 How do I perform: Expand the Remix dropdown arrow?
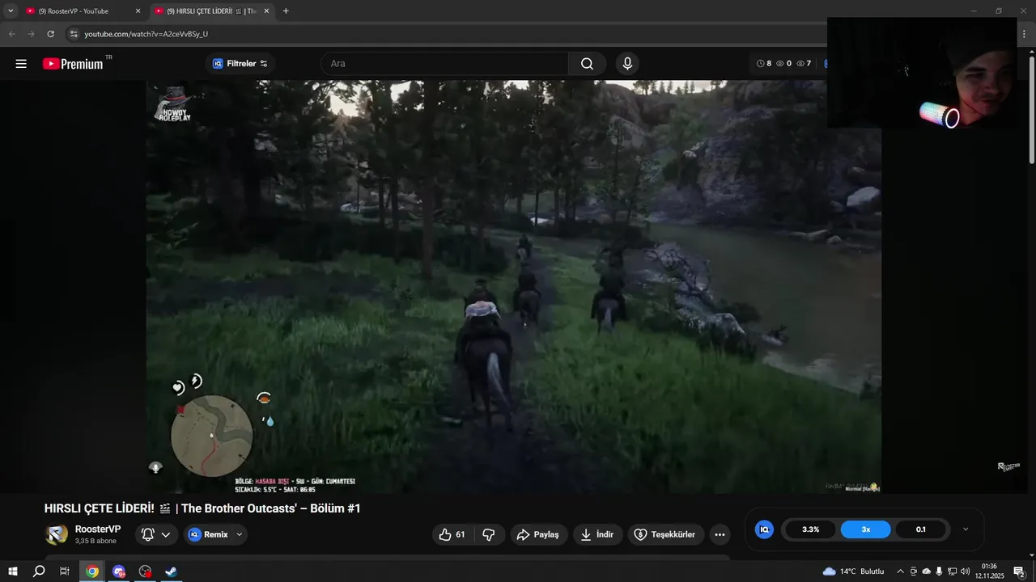240,534
